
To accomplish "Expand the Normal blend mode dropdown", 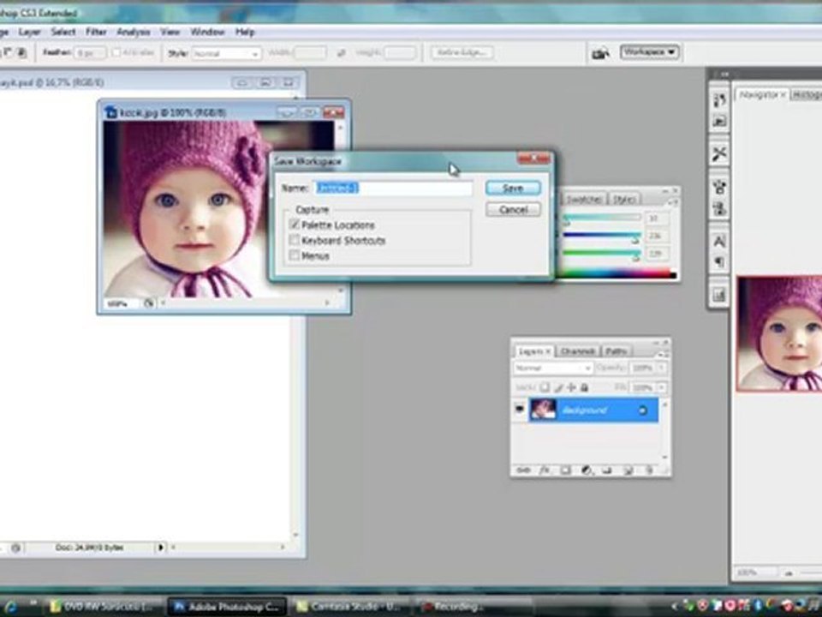I will [x=553, y=368].
